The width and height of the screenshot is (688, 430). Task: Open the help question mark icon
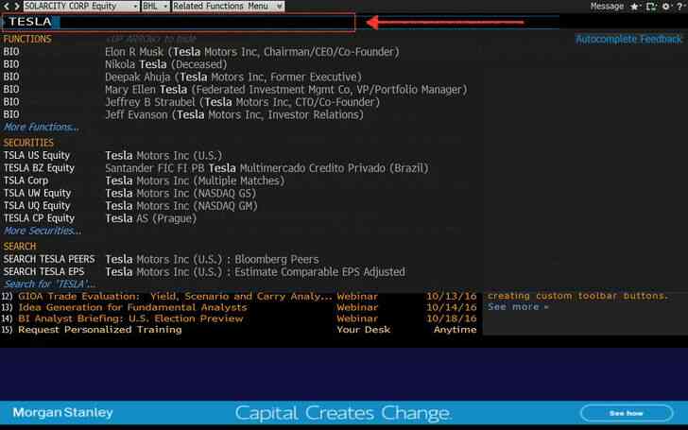(679, 7)
